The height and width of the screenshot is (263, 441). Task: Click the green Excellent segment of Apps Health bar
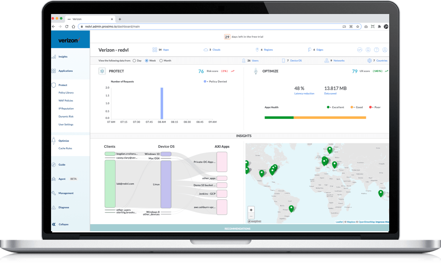(x=279, y=117)
